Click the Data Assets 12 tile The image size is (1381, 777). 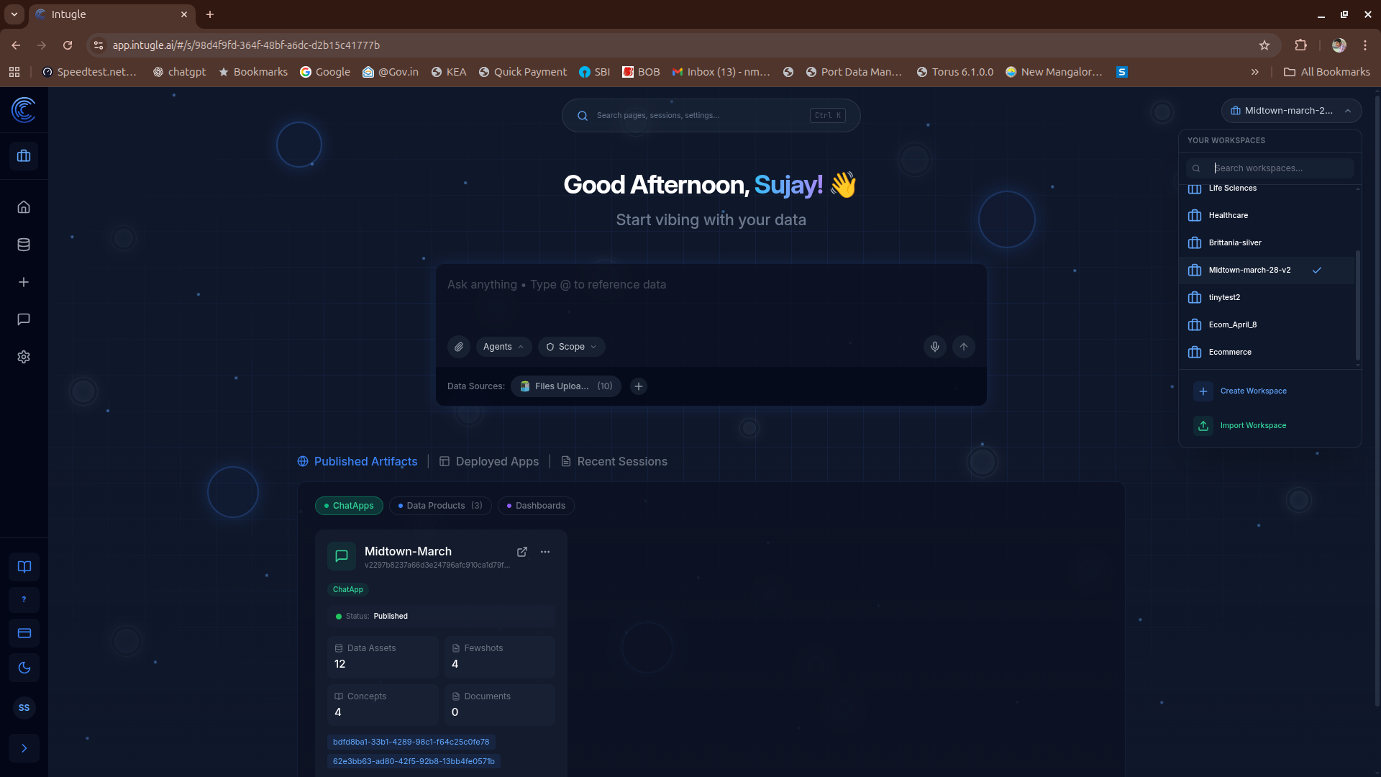(383, 657)
